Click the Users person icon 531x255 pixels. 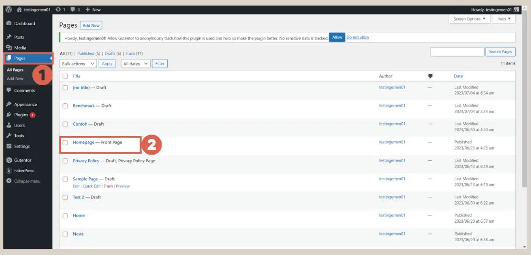point(9,125)
